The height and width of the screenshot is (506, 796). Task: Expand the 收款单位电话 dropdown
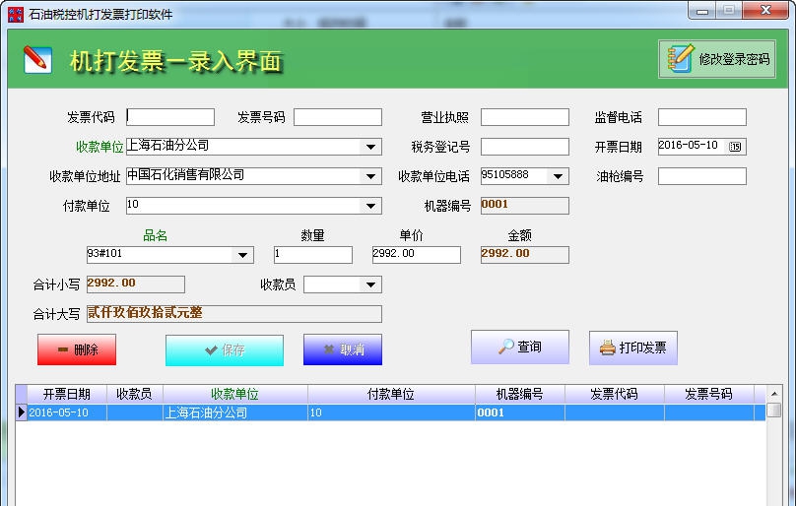[558, 176]
